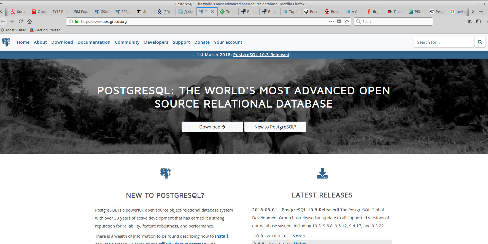Save page to Pocket
Screen dimensions: 488x244
pyautogui.click(x=339, y=21)
